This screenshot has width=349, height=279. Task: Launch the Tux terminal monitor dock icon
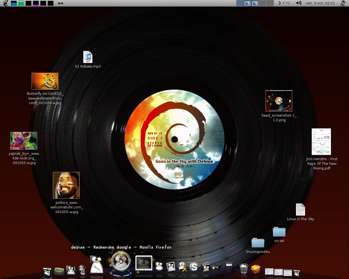pos(144,263)
